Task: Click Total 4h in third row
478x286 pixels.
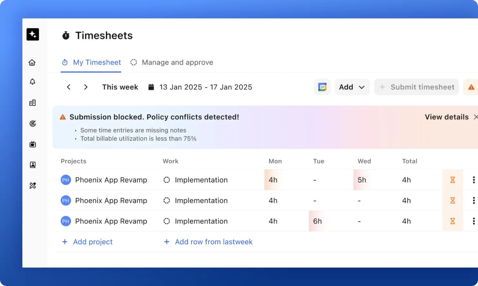Action: 406,221
